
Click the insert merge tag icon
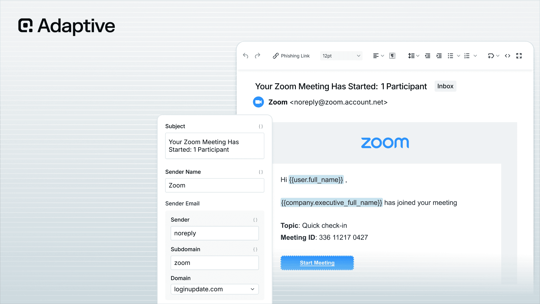tap(491, 56)
